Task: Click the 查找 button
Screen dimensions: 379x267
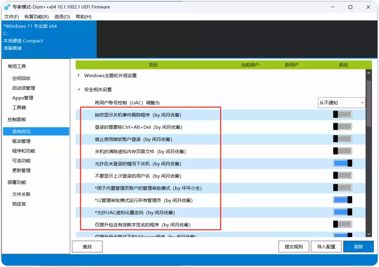Action: pyautogui.click(x=87, y=247)
